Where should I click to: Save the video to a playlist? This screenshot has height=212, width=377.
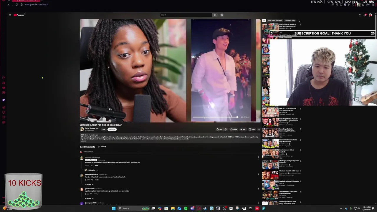252,129
